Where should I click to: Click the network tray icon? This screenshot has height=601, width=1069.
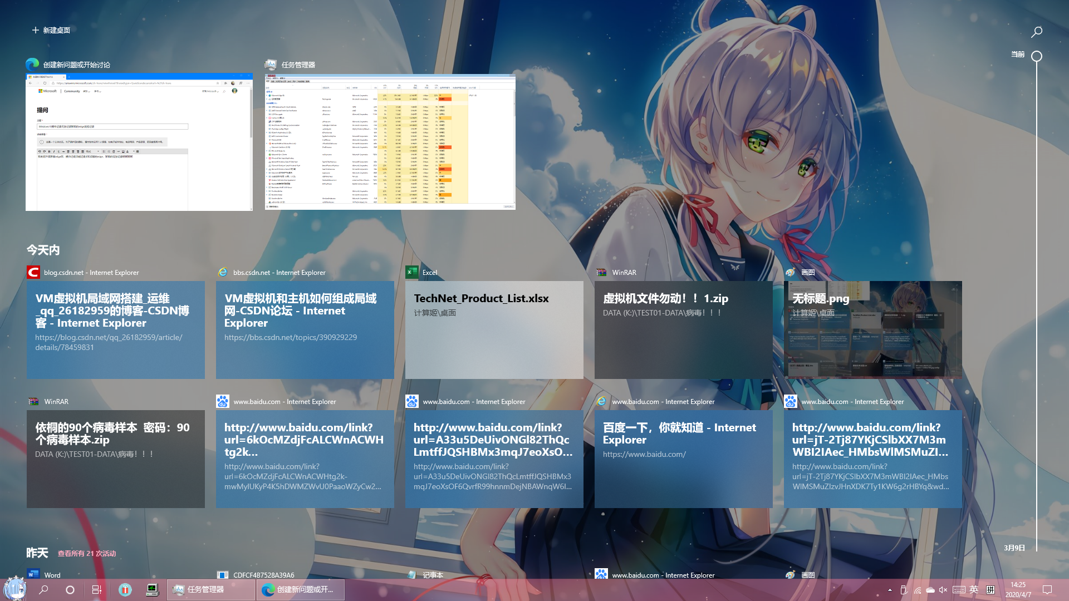coord(917,590)
